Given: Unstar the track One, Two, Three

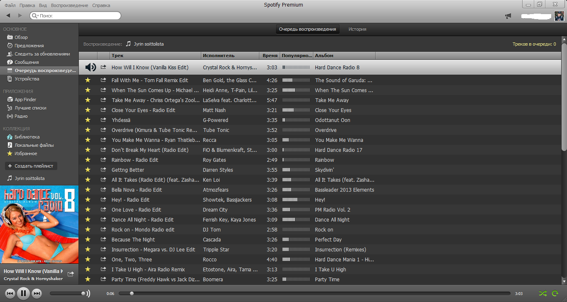Looking at the screenshot, I should click(x=88, y=259).
